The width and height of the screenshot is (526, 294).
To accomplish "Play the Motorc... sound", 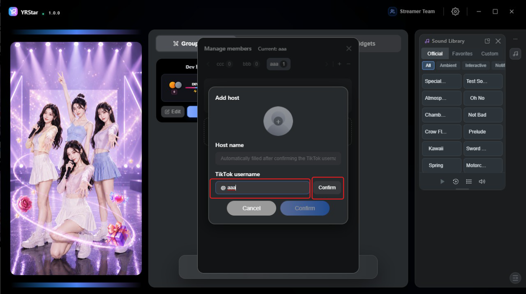I will pyautogui.click(x=483, y=165).
